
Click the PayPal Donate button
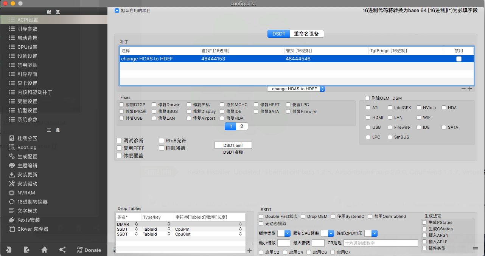89,250
